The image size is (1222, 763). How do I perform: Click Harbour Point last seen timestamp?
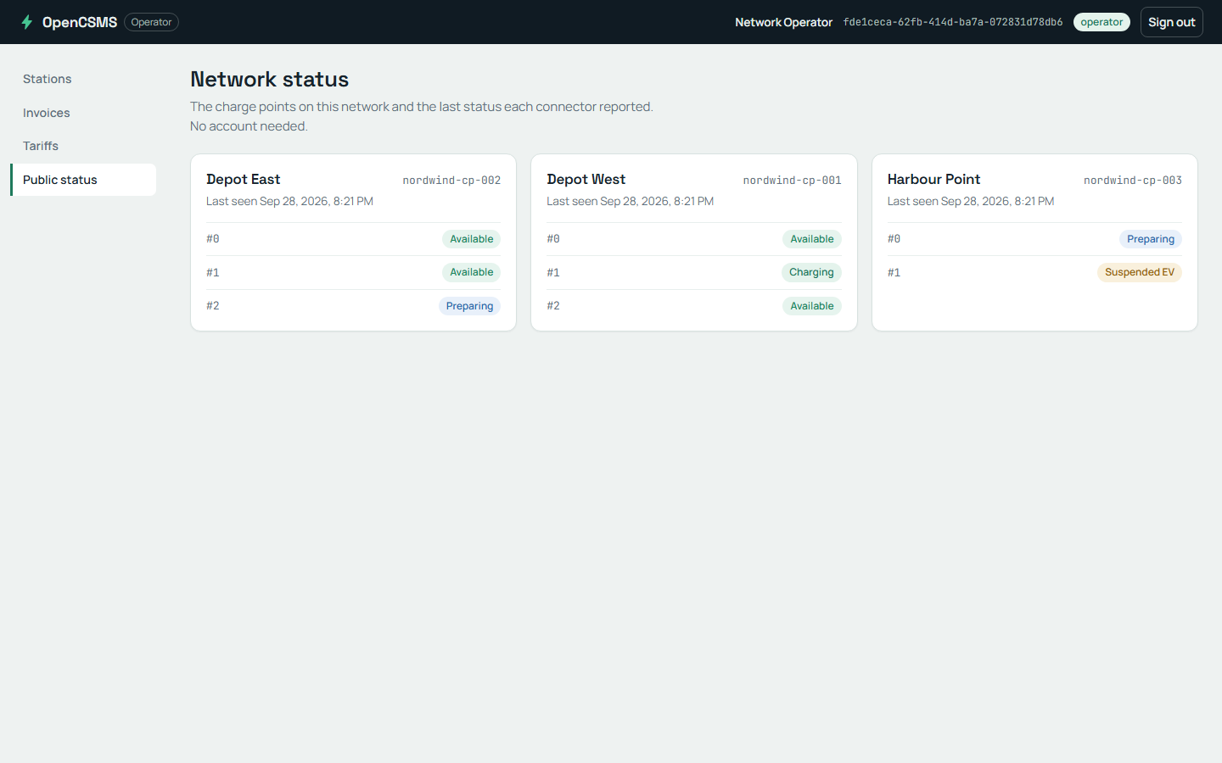tap(971, 201)
